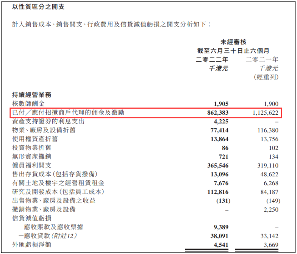Select the value (149)
297x254 pixels.
[274, 201]
